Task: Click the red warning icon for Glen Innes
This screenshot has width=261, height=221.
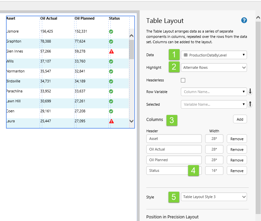Action: 111,52
